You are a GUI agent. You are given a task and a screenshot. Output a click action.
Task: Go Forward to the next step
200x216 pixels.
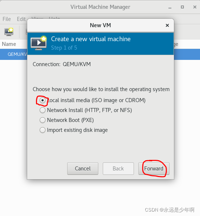tap(154, 169)
